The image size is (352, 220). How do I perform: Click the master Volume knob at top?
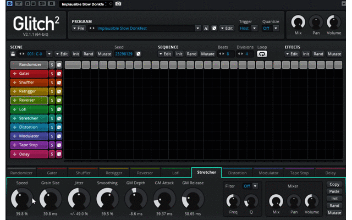click(334, 22)
